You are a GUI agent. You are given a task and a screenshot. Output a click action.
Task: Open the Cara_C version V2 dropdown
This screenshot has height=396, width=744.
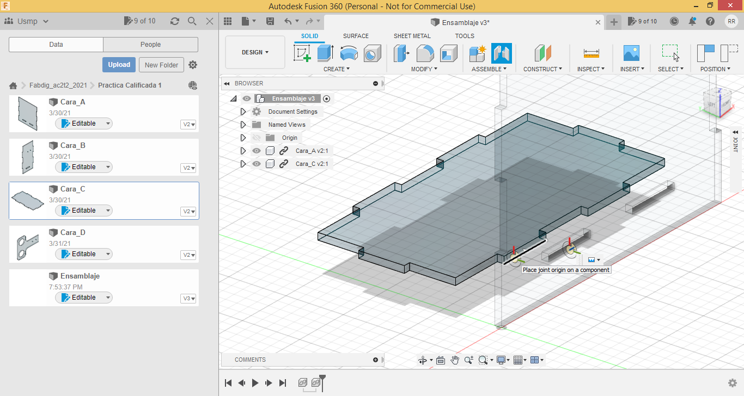click(x=189, y=212)
